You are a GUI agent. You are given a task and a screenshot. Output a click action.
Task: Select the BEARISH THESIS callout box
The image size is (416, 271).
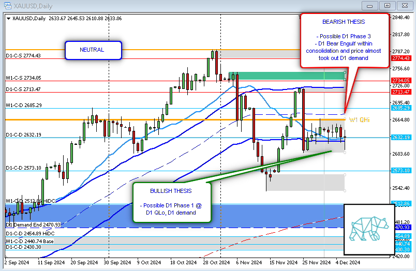[343, 40]
